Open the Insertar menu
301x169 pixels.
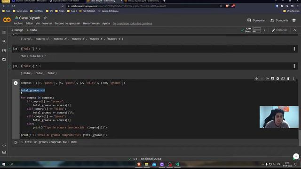point(47,23)
